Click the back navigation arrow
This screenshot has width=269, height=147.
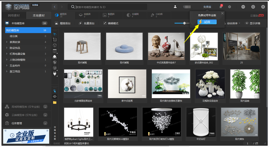(x=55, y=7)
